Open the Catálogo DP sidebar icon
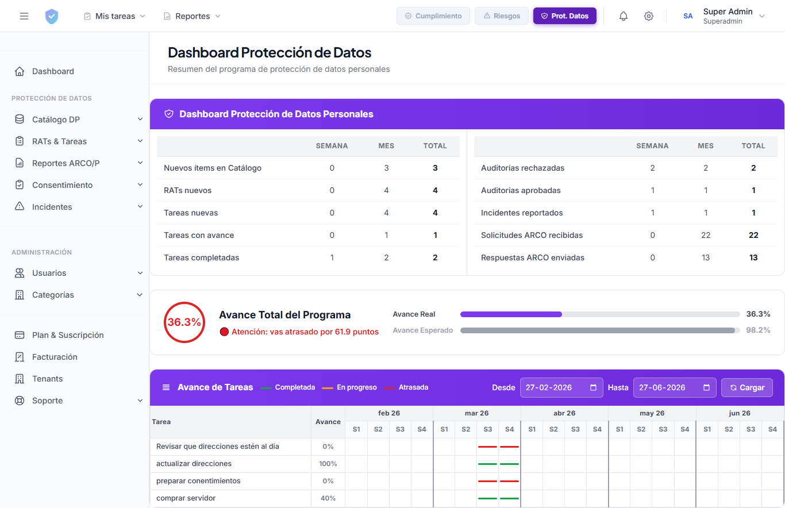Viewport: 785px width, 508px height. coord(18,119)
